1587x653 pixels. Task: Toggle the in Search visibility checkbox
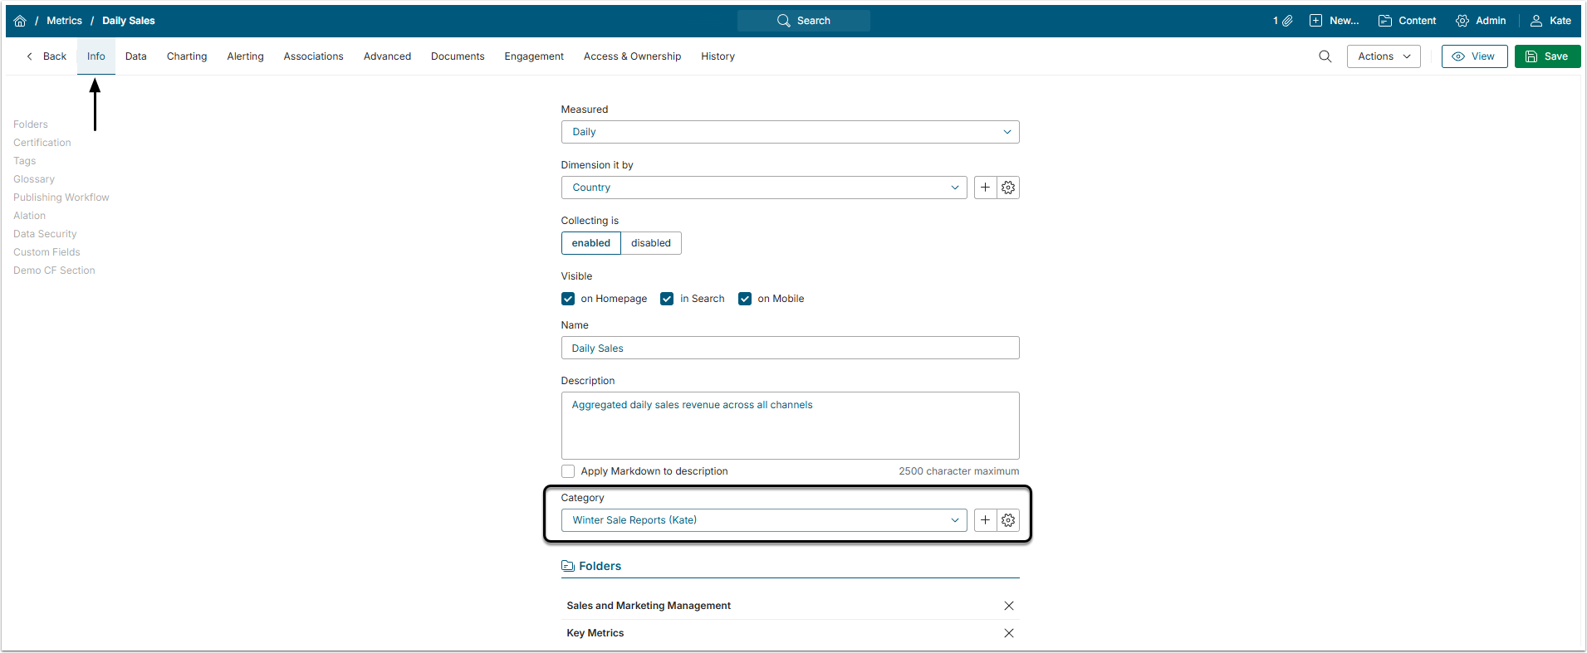point(667,299)
